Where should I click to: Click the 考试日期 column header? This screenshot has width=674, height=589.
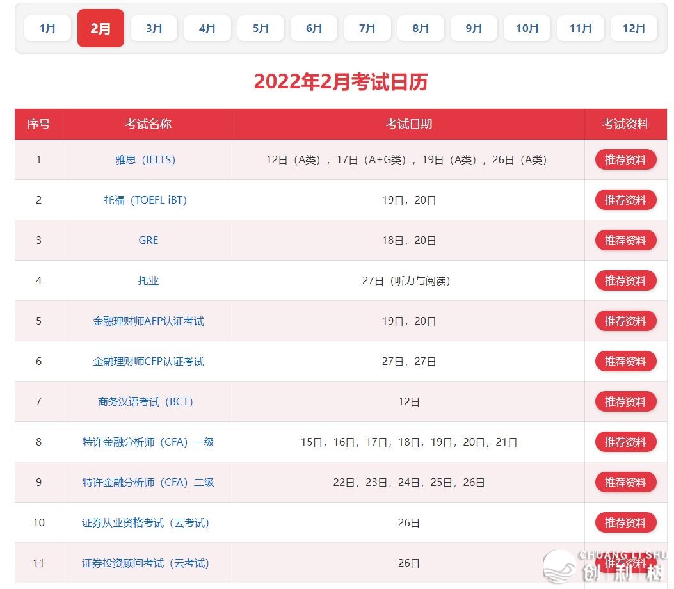tap(409, 124)
